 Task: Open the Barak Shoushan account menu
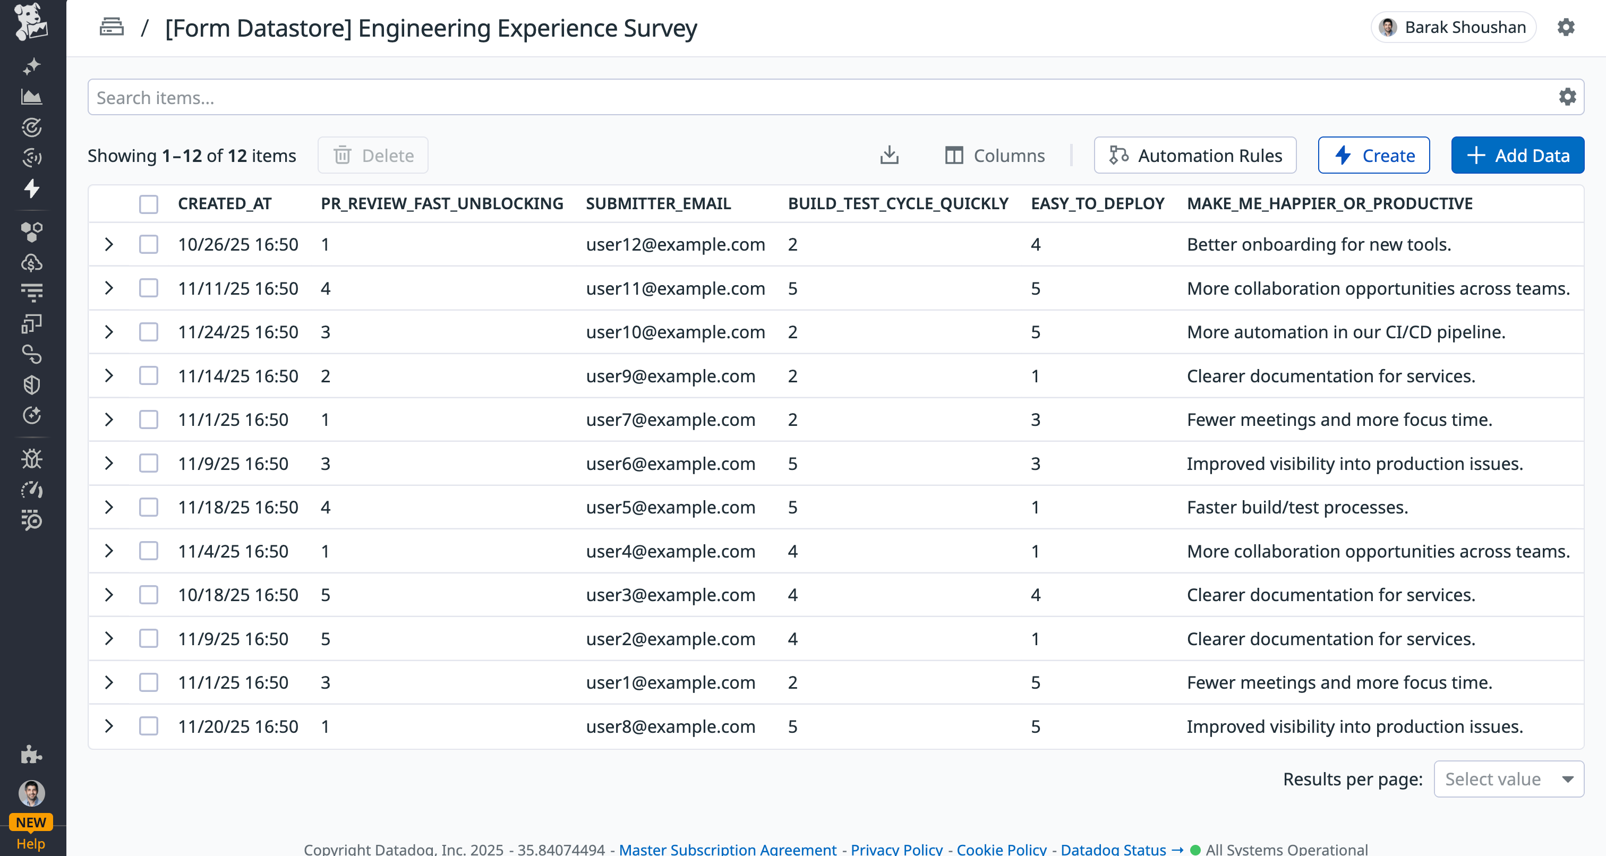click(1453, 27)
